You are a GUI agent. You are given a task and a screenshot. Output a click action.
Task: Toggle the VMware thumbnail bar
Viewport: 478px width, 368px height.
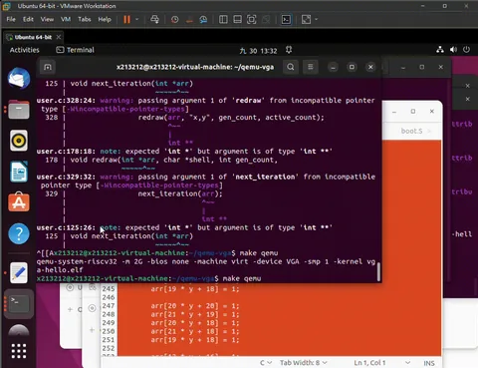tap(237, 20)
